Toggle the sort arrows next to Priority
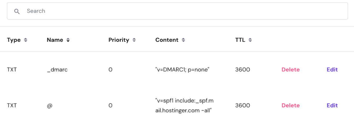354x122 pixels. click(x=134, y=40)
